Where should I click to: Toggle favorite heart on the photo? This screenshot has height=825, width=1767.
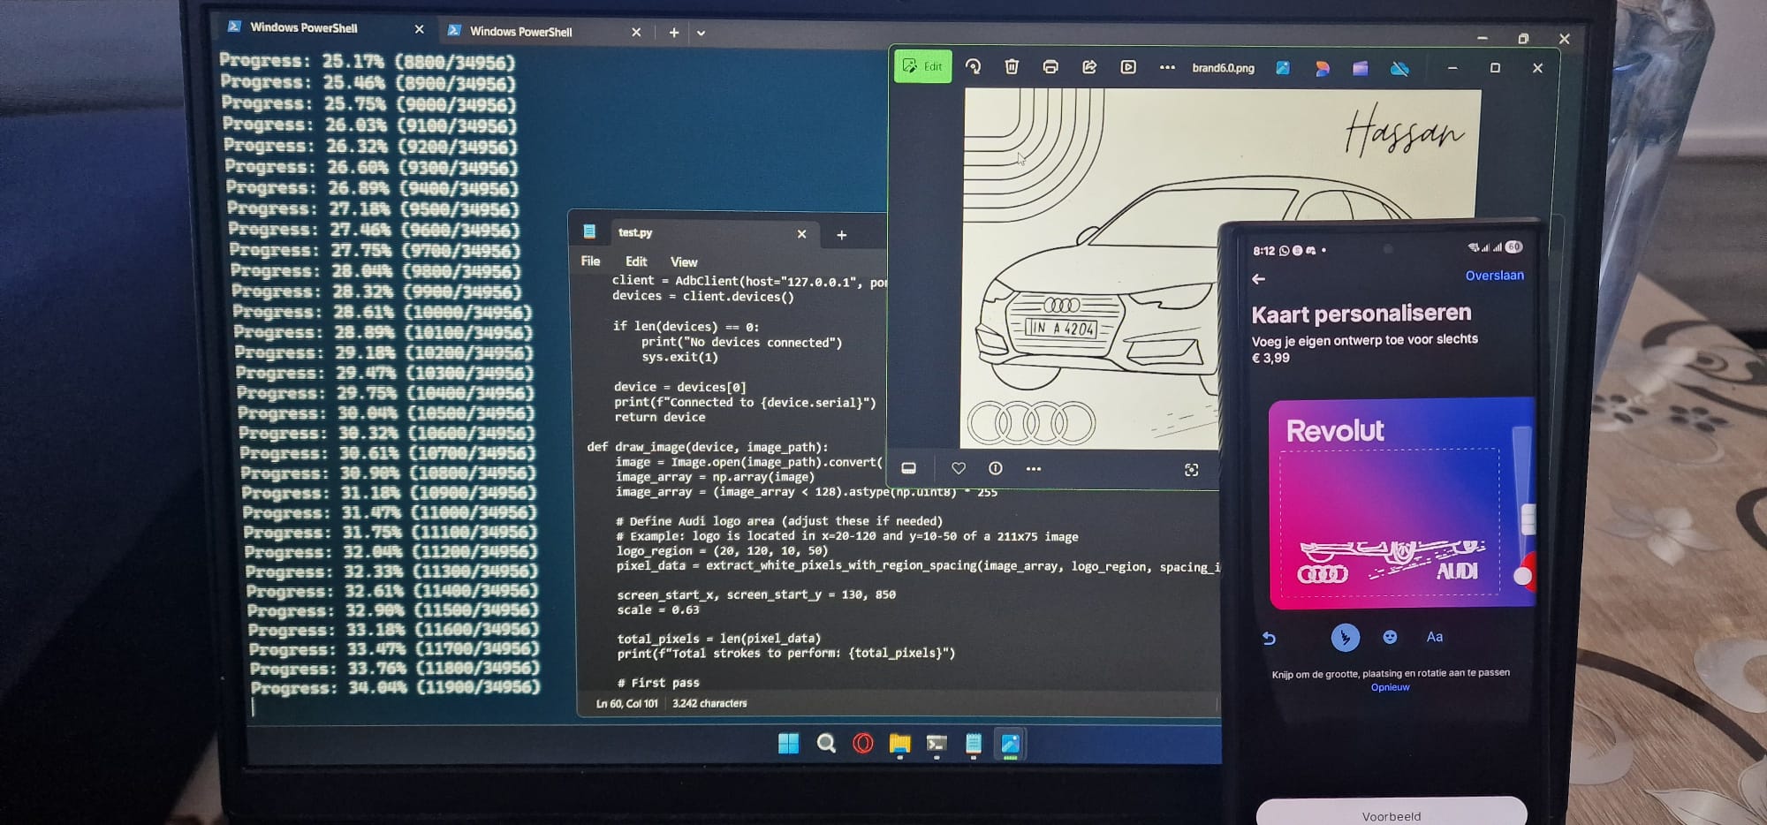(959, 468)
